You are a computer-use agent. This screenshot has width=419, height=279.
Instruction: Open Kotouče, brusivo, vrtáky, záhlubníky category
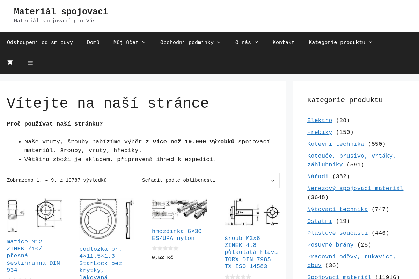tap(352, 160)
